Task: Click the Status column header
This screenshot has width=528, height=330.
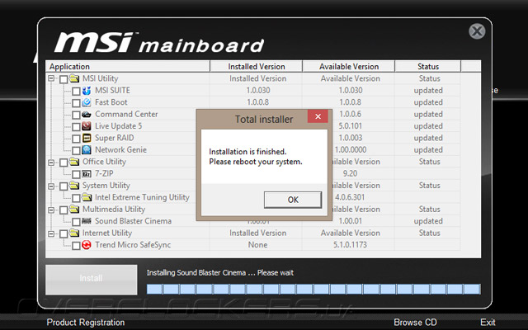Action: click(x=428, y=66)
